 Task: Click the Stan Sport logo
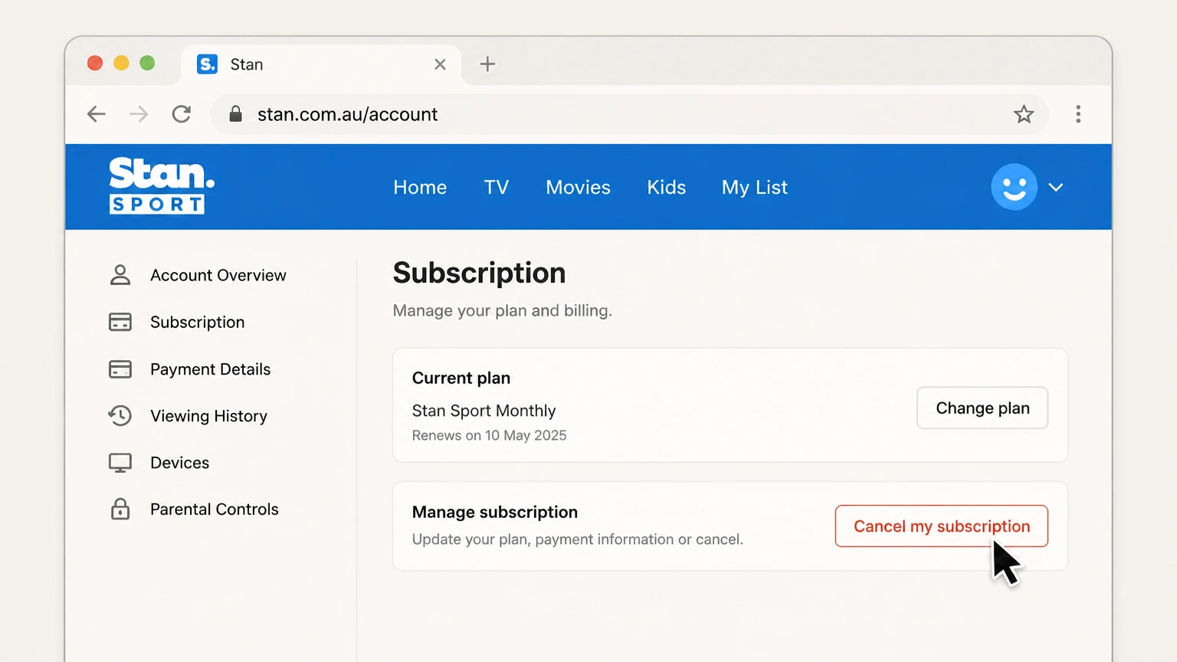pyautogui.click(x=162, y=185)
